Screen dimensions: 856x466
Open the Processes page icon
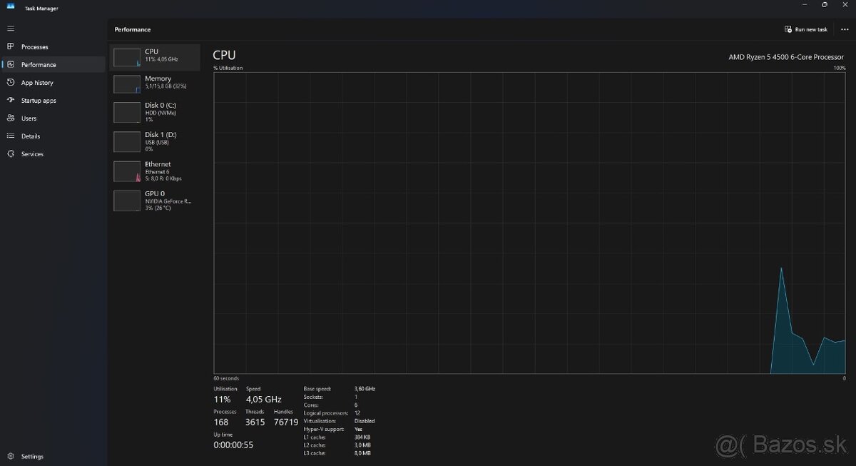point(11,47)
